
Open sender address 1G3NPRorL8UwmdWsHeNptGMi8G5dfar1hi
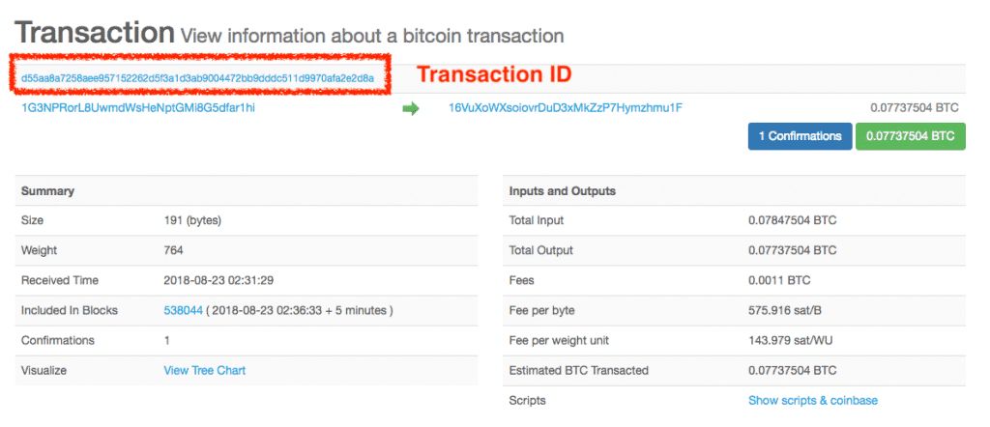[138, 108]
